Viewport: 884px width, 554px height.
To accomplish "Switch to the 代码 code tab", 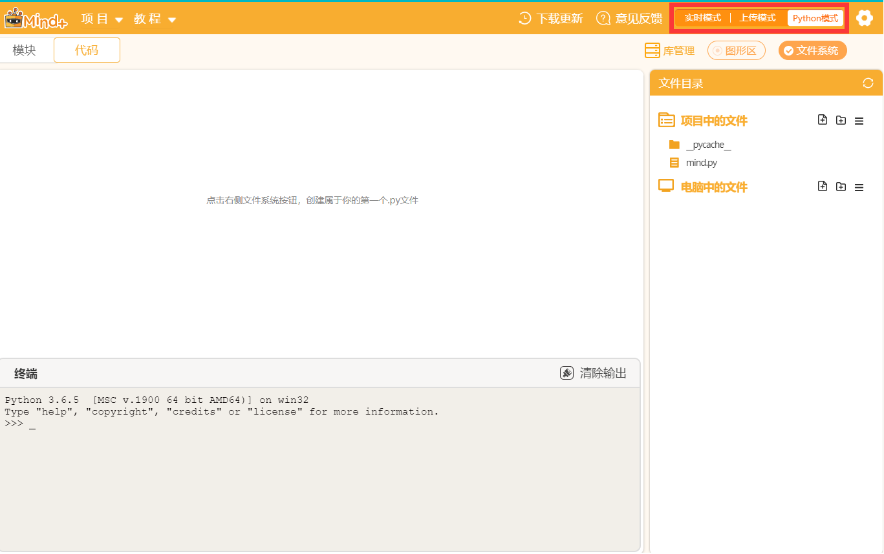I will click(x=87, y=50).
